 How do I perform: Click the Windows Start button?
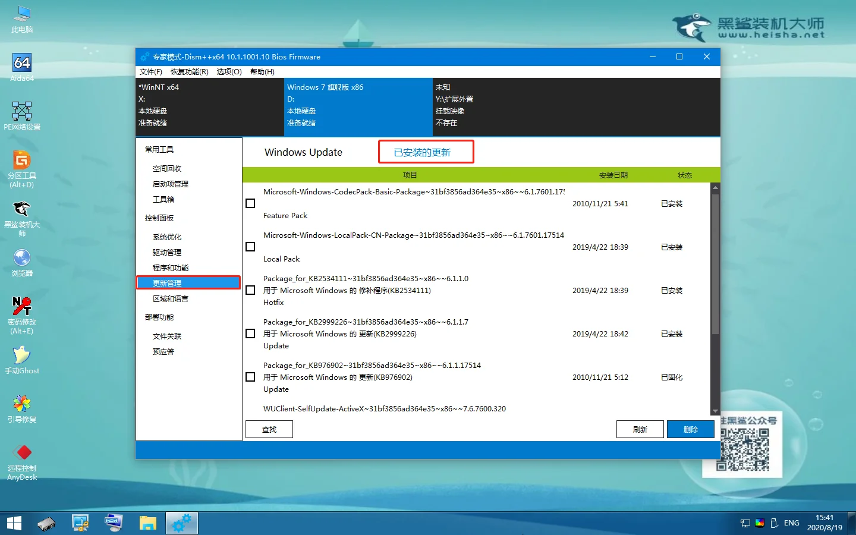pyautogui.click(x=14, y=523)
